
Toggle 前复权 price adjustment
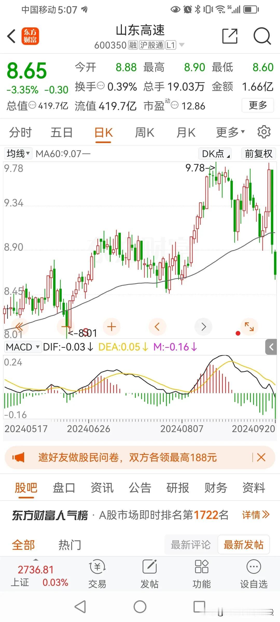(258, 153)
